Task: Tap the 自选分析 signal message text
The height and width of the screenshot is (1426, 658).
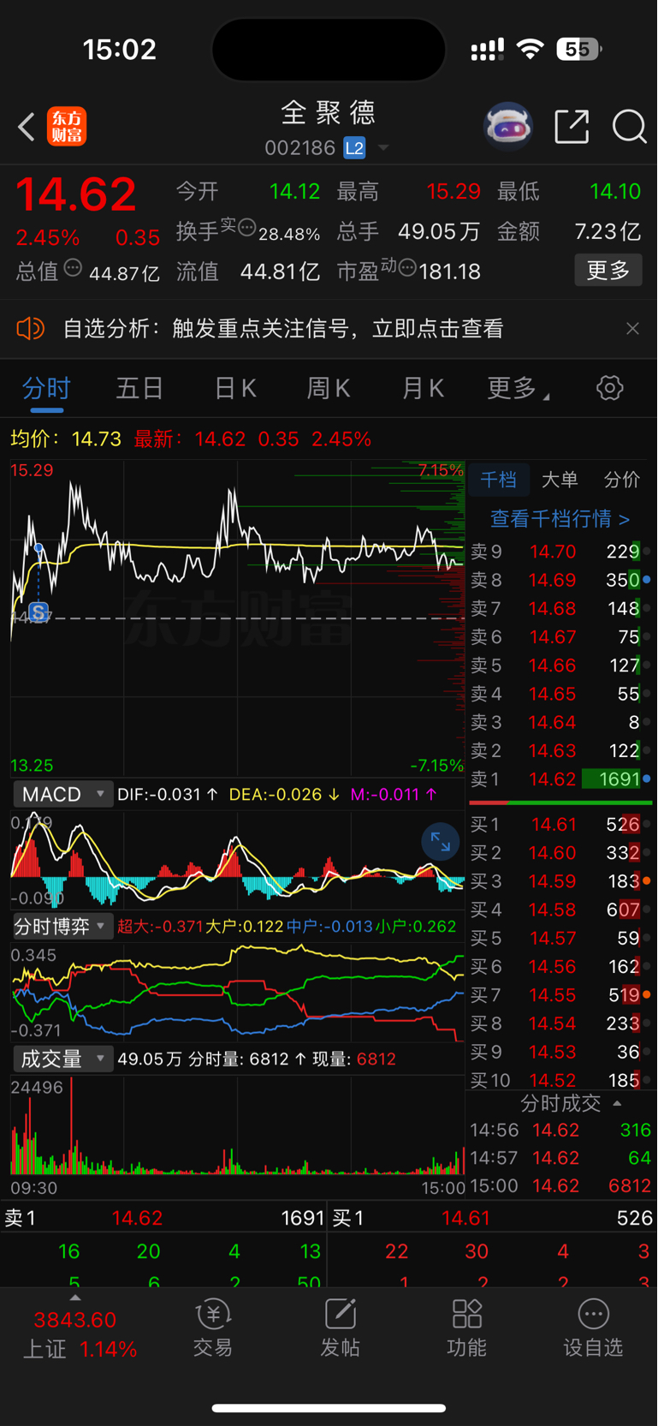Action: click(283, 328)
